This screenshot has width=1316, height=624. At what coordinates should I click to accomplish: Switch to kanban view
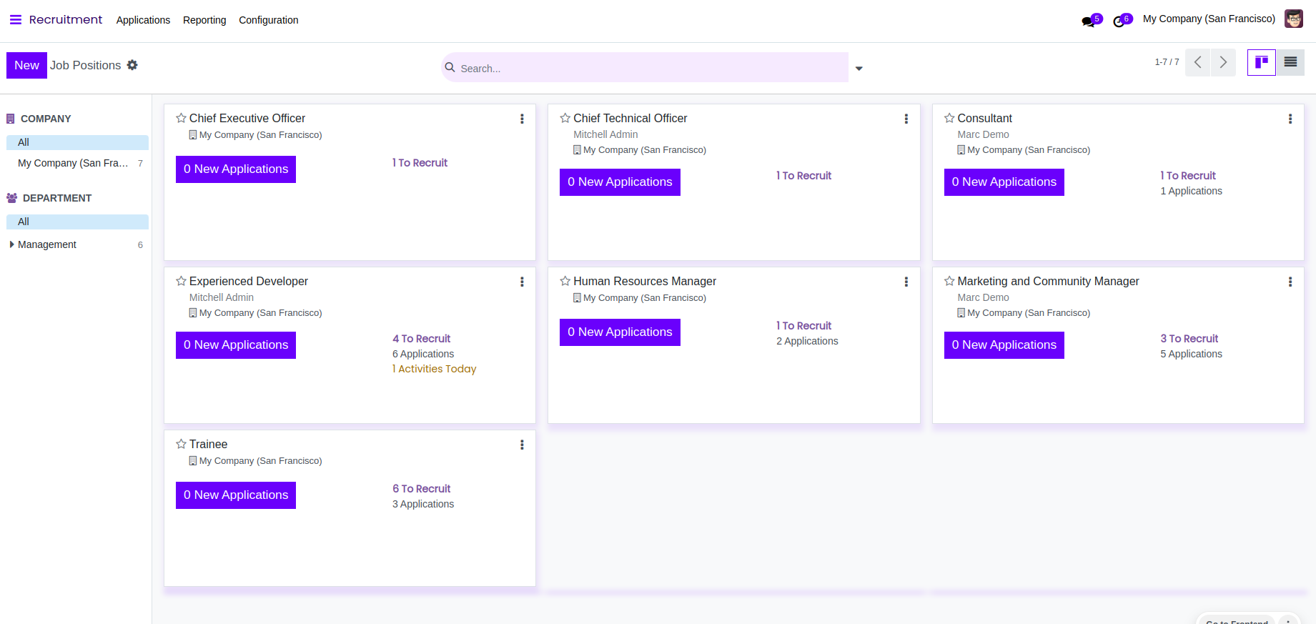[x=1261, y=62]
